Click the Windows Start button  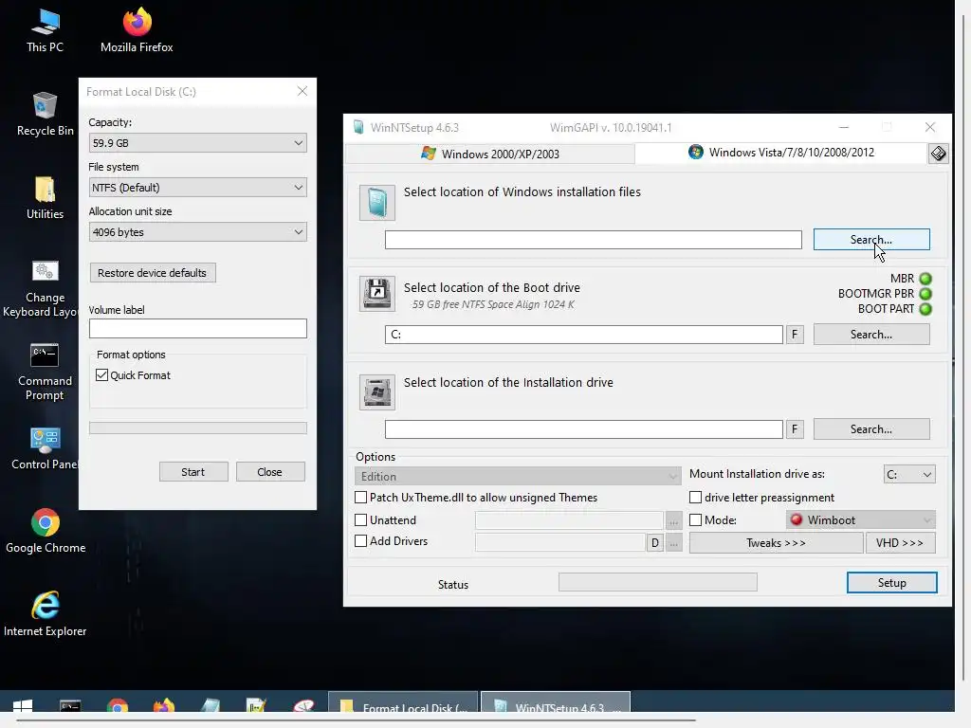23,707
